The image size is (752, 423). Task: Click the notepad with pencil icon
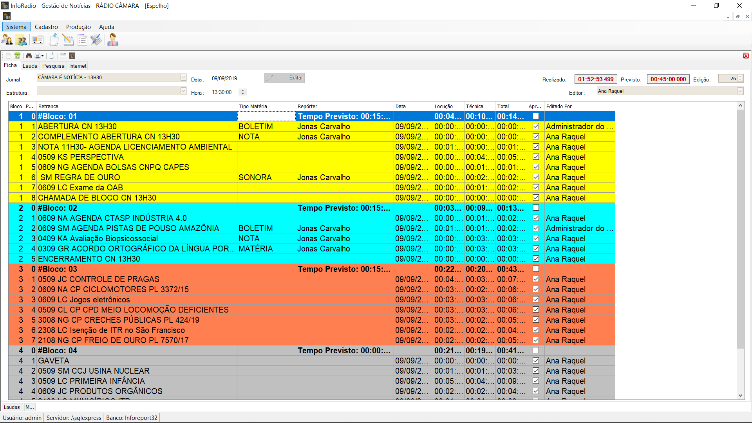[x=68, y=40]
